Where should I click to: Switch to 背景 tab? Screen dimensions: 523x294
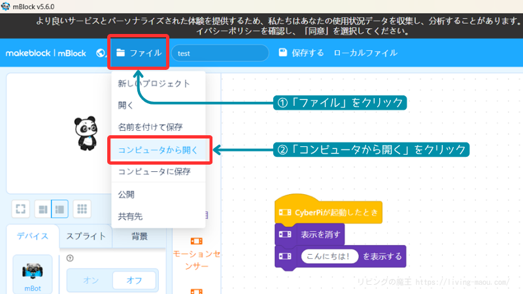(139, 237)
